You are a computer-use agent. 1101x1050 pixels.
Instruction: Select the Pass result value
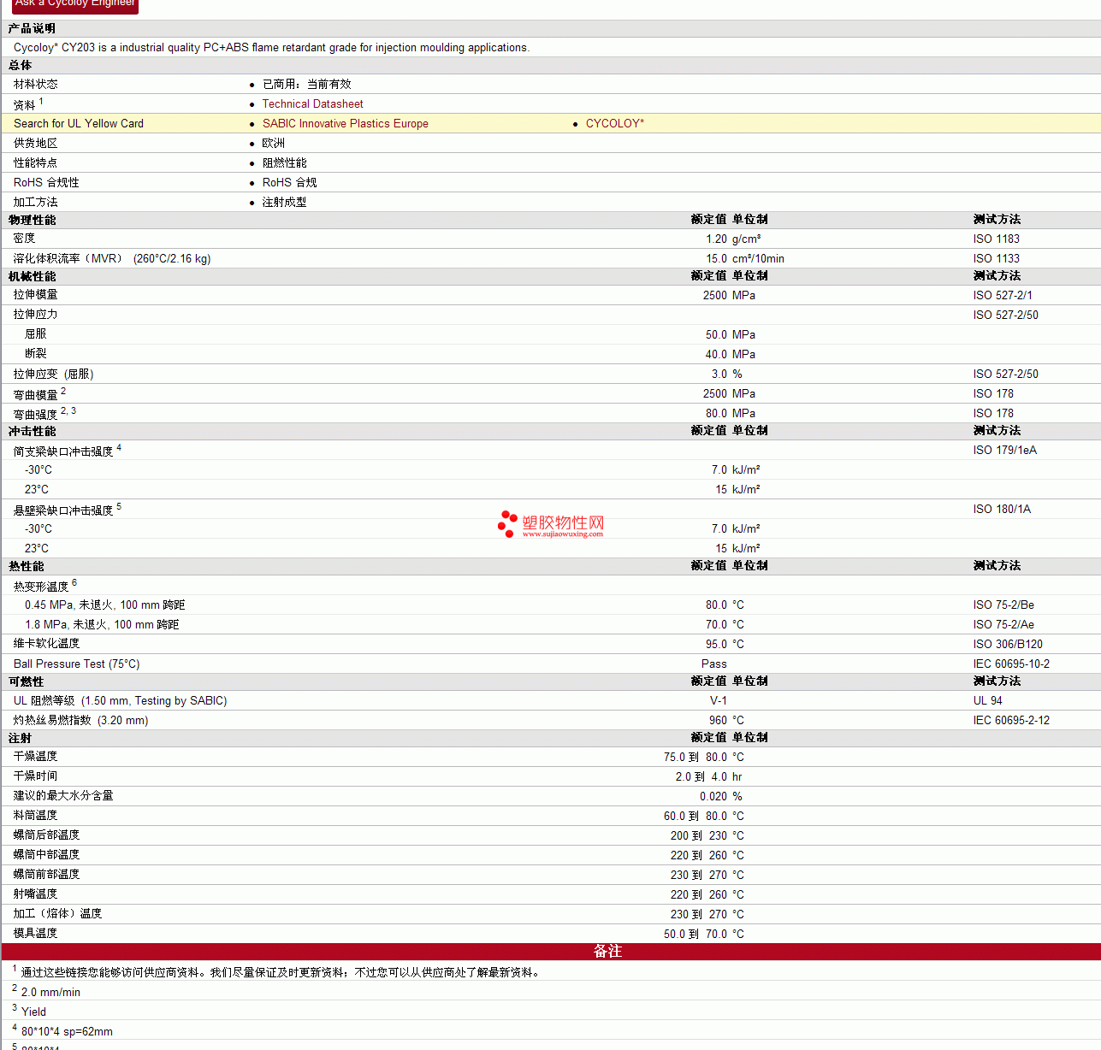[x=713, y=664]
